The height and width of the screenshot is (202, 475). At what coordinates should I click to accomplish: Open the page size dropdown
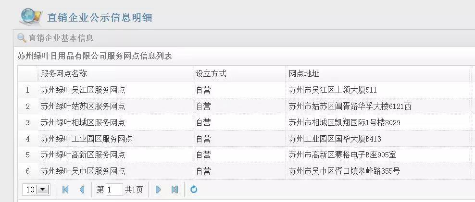[x=43, y=190]
